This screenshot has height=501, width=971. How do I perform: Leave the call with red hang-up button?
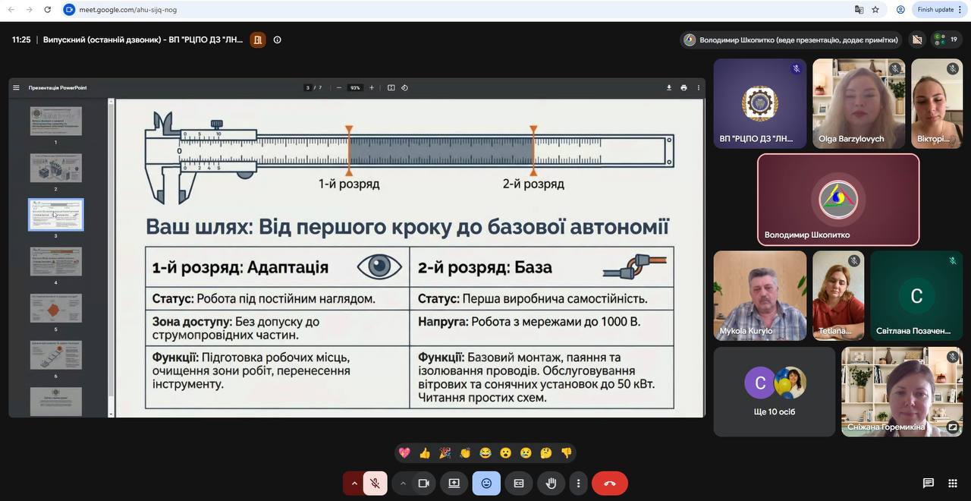tap(610, 483)
